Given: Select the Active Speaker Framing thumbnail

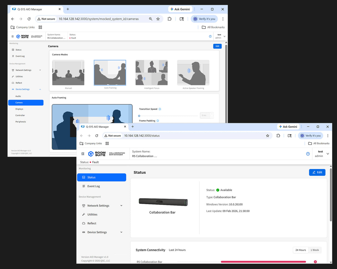Looking at the screenshot, I should (193, 73).
